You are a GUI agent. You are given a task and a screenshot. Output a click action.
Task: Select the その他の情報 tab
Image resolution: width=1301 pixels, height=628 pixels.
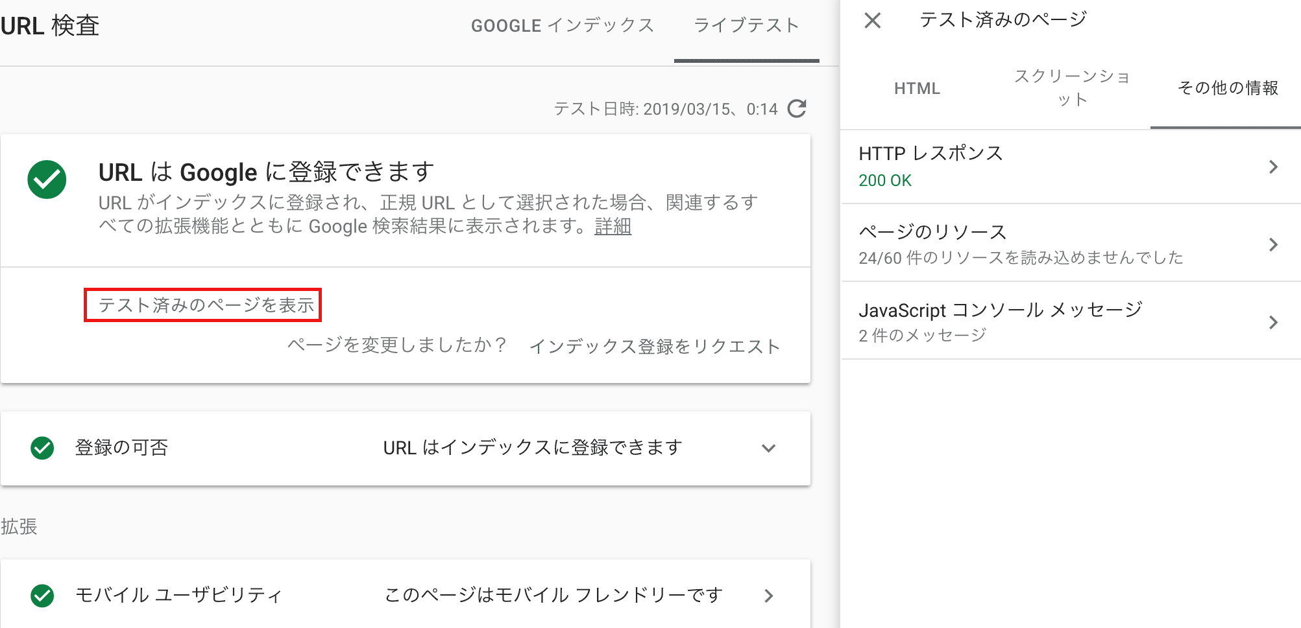(1227, 88)
